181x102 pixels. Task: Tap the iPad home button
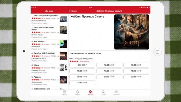158,52
